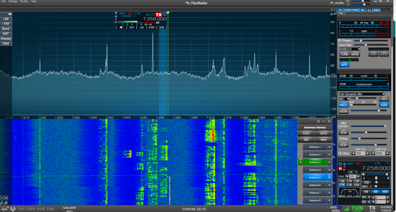The height and width of the screenshot is (212, 396).
Task: Click headphone icon in PC Audio header
Action: click(x=348, y=4)
